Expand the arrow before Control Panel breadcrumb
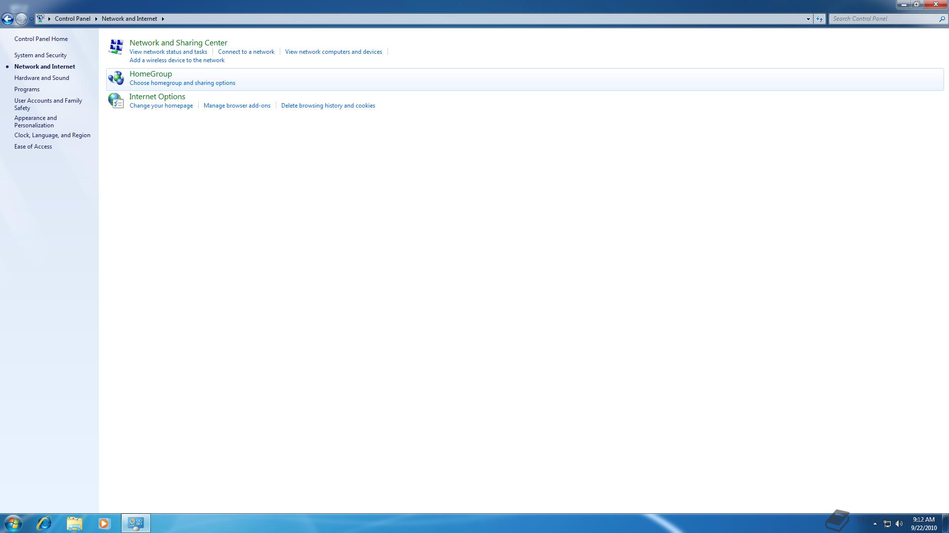Screen dimensions: 949x533 pos(49,19)
